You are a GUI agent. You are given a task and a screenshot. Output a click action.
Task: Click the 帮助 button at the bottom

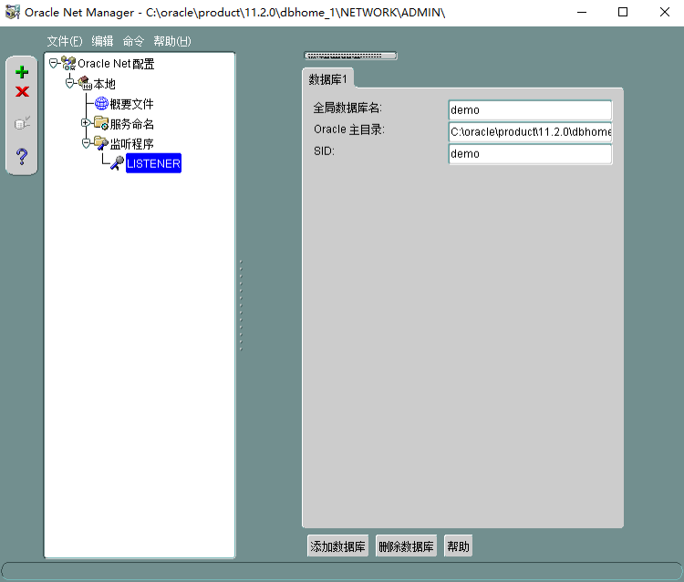click(458, 546)
